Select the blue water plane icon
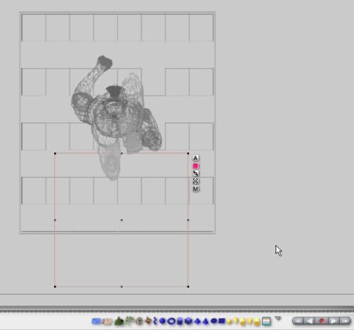The height and width of the screenshot is (330, 354). [x=96, y=321]
